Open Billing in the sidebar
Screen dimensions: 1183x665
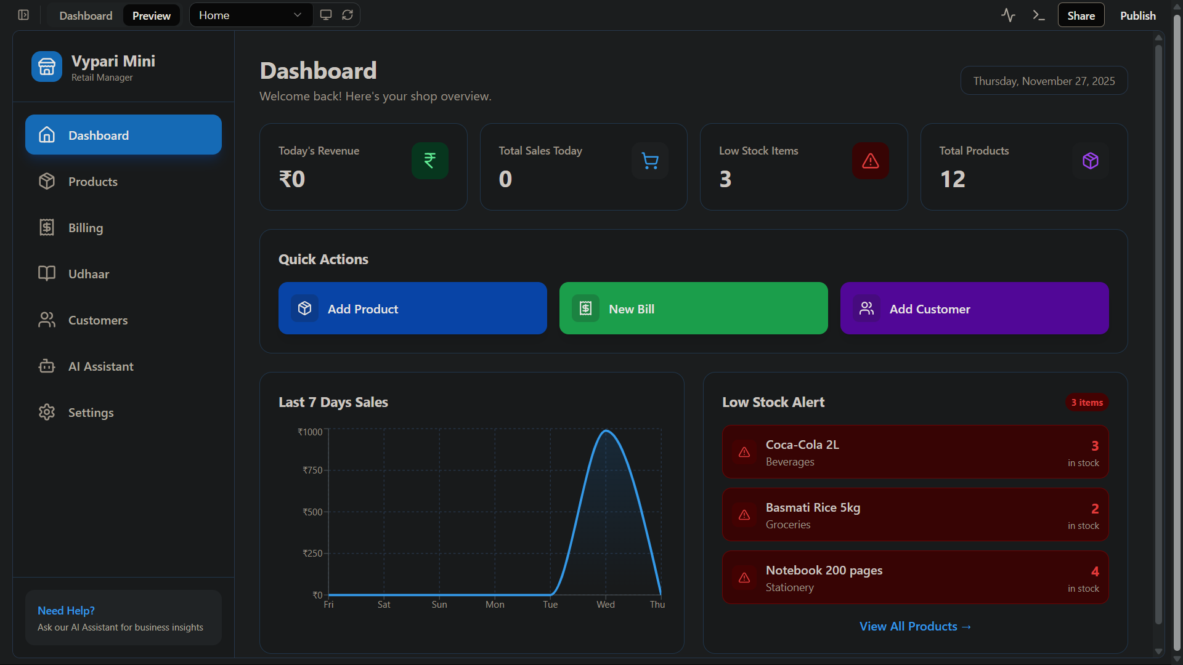click(86, 228)
